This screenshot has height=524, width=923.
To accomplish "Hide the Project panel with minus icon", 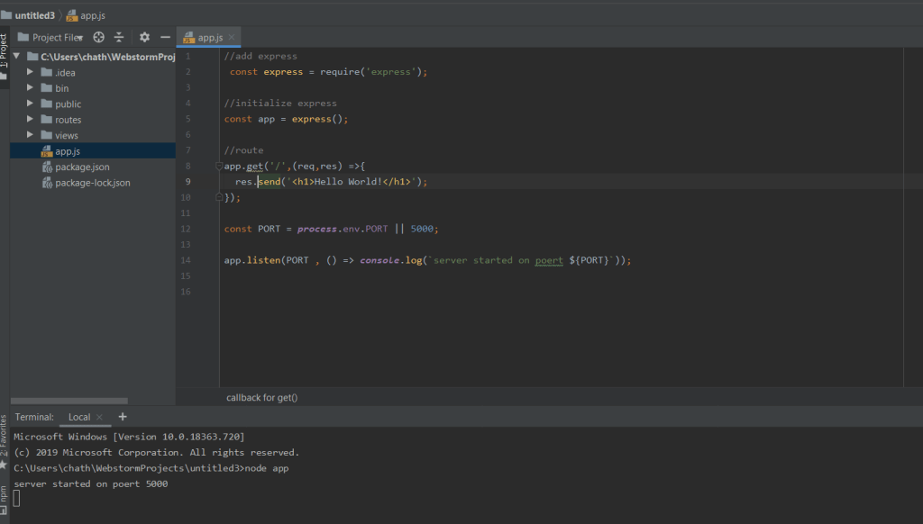I will click(165, 37).
